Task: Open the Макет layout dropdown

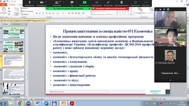Action: pyautogui.click(x=25, y=8)
